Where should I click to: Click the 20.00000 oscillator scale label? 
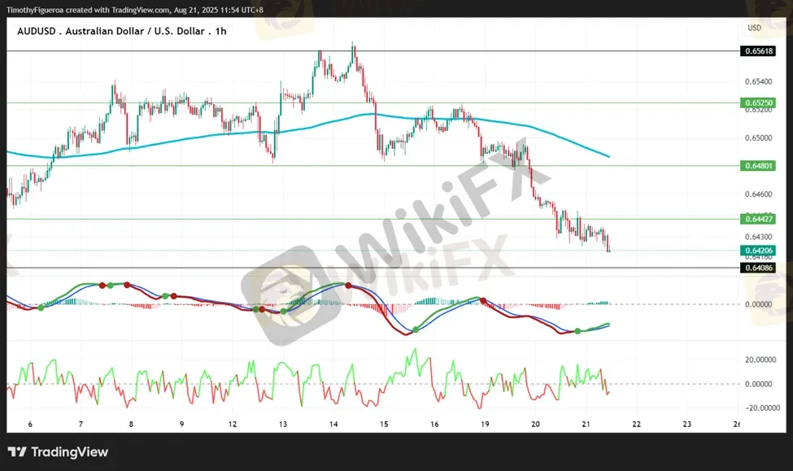point(758,359)
